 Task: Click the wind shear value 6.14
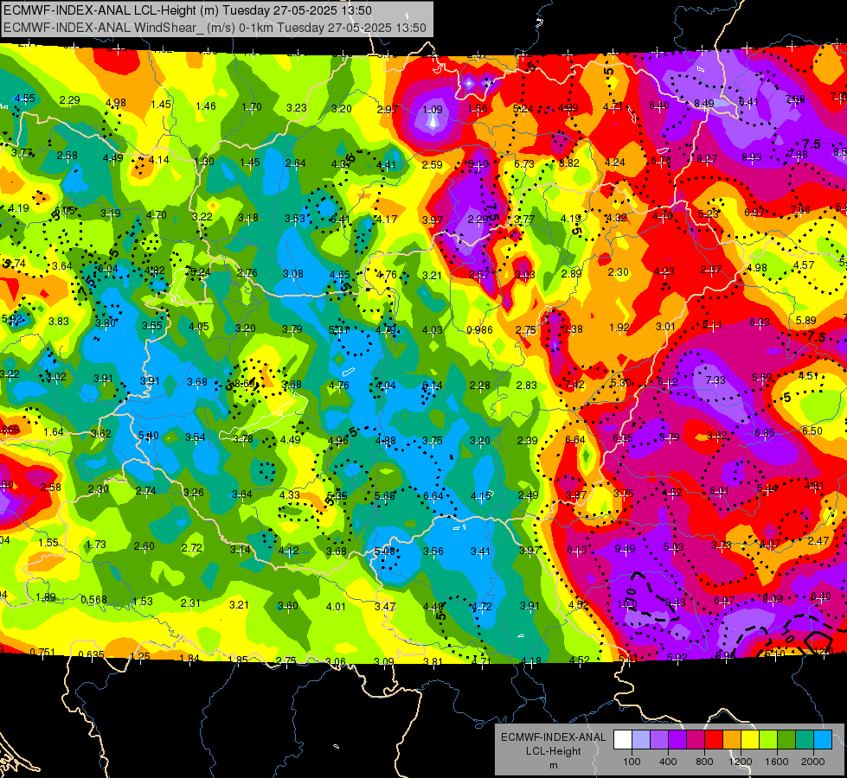pos(432,385)
